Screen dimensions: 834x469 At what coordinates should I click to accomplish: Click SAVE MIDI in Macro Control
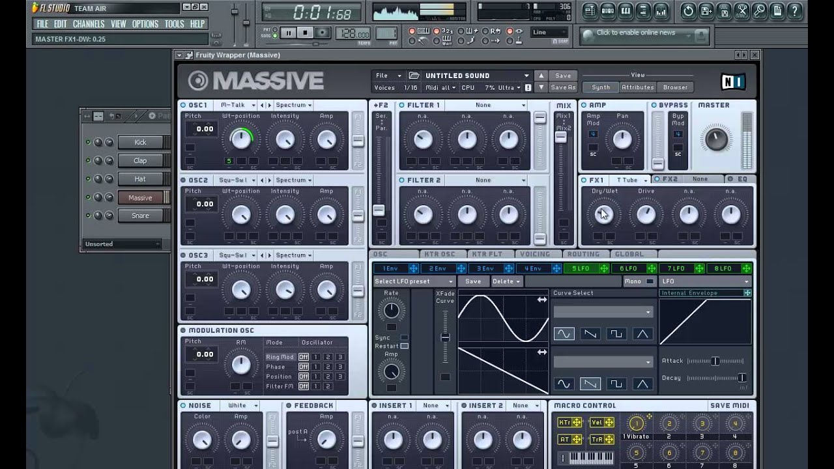(729, 405)
